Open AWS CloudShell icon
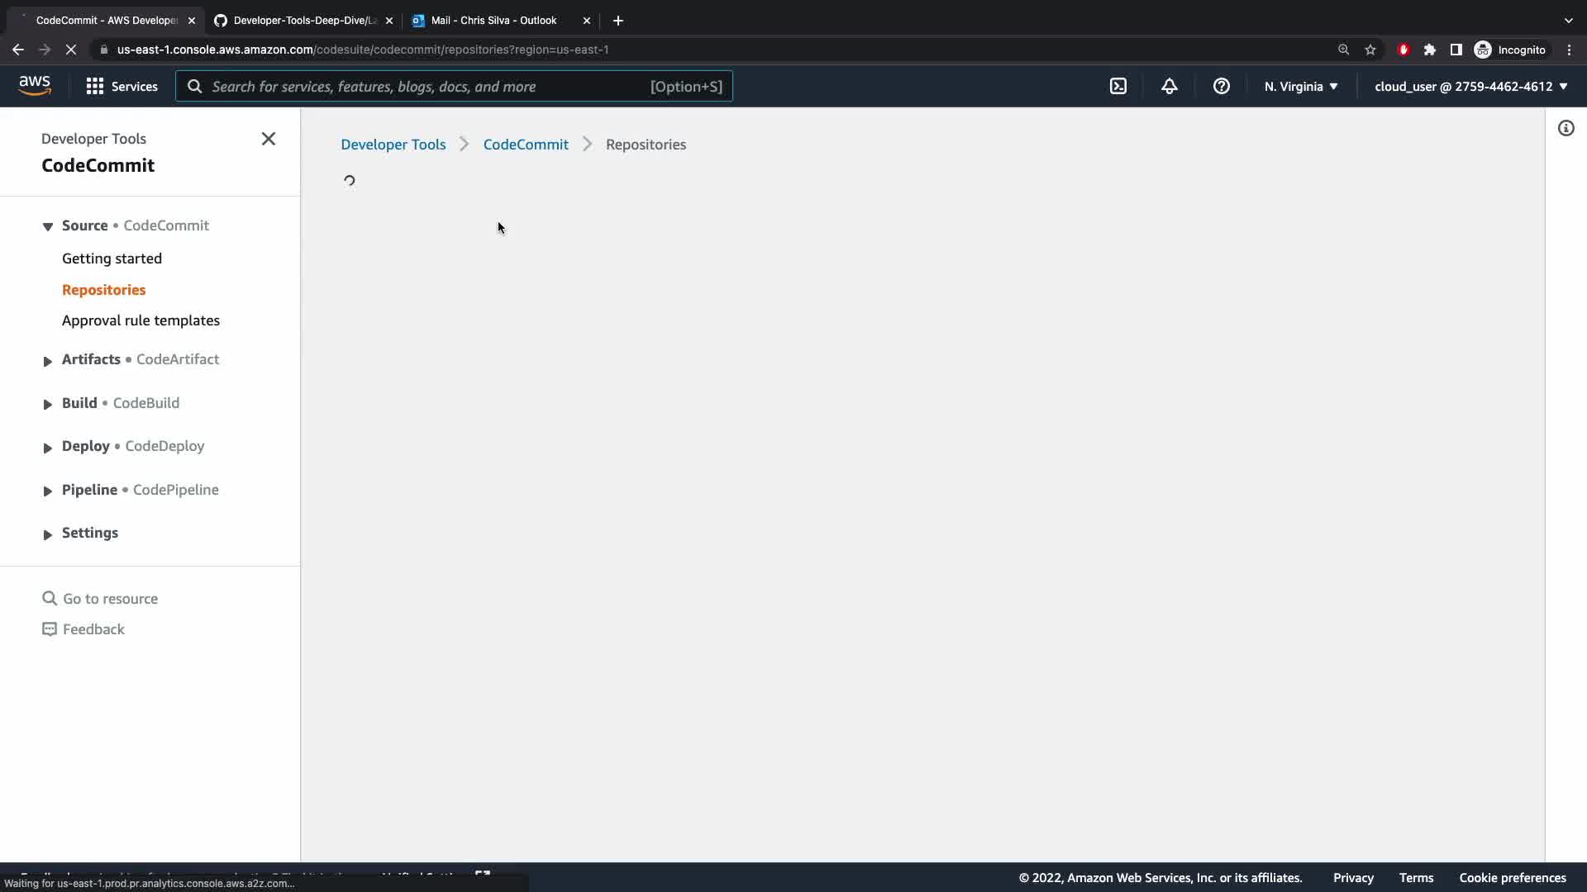Screen dimensions: 1587x892 point(1118,86)
